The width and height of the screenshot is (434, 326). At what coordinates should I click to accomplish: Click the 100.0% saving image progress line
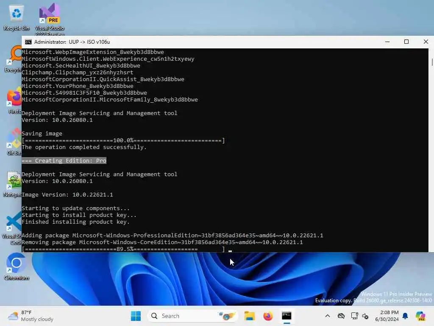coord(123,141)
